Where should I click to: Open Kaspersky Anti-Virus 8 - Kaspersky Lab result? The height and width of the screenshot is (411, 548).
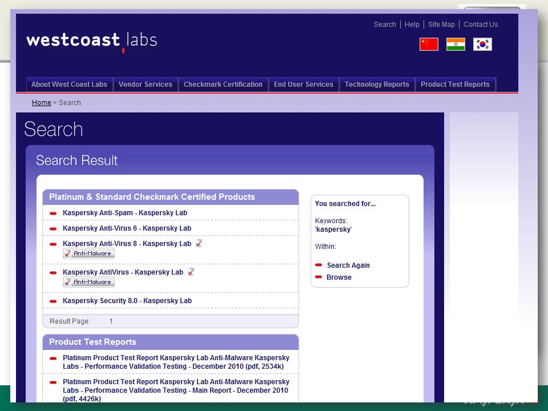pyautogui.click(x=127, y=244)
